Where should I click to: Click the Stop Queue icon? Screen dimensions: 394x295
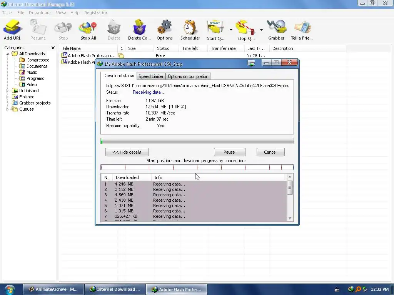tap(246, 30)
